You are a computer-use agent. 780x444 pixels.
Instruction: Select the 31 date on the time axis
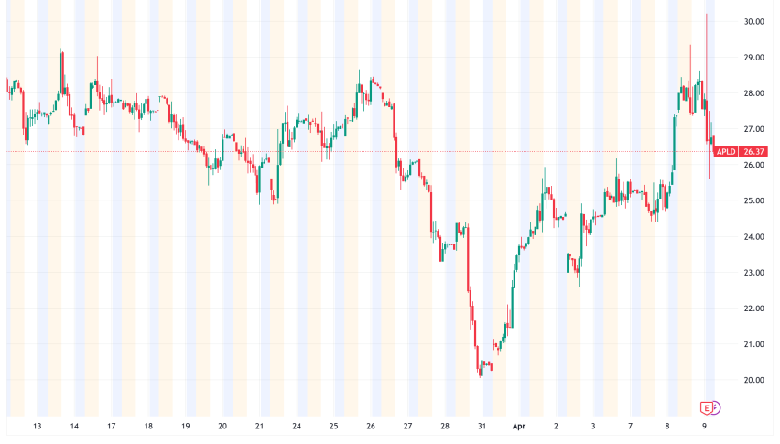[482, 427]
